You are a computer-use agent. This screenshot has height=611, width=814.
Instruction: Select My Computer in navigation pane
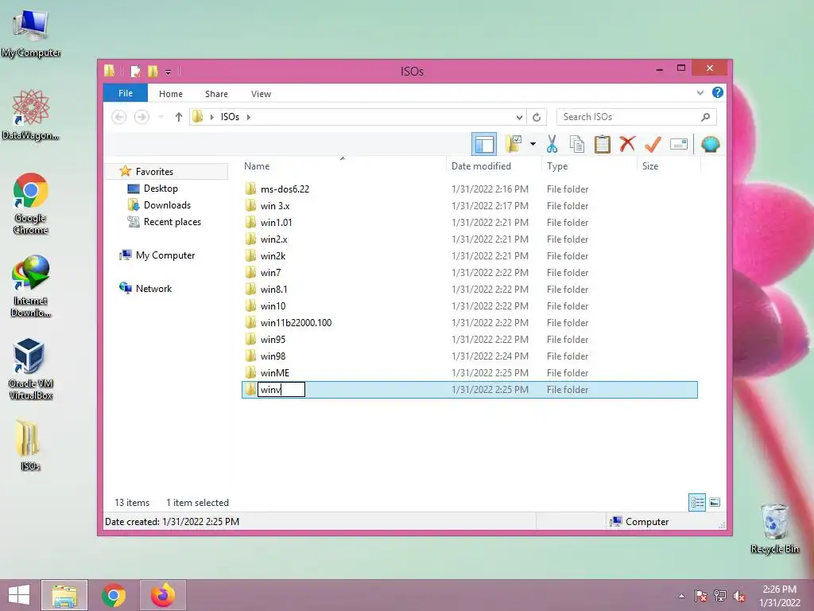click(165, 255)
